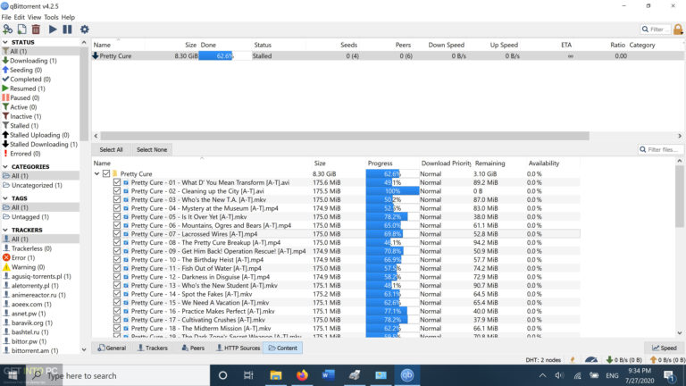Click Normal priority for episode 06 Mountains

(431, 225)
